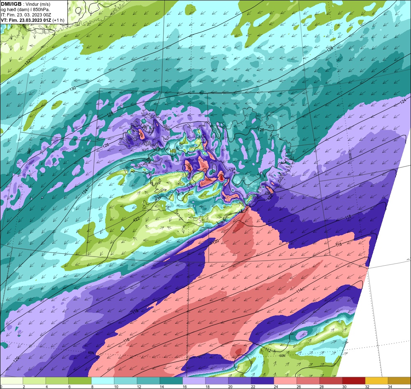This screenshot has height=389, width=411.
Task: Click the 16–18 m/s lavender legend swatch
Action: 194,381
